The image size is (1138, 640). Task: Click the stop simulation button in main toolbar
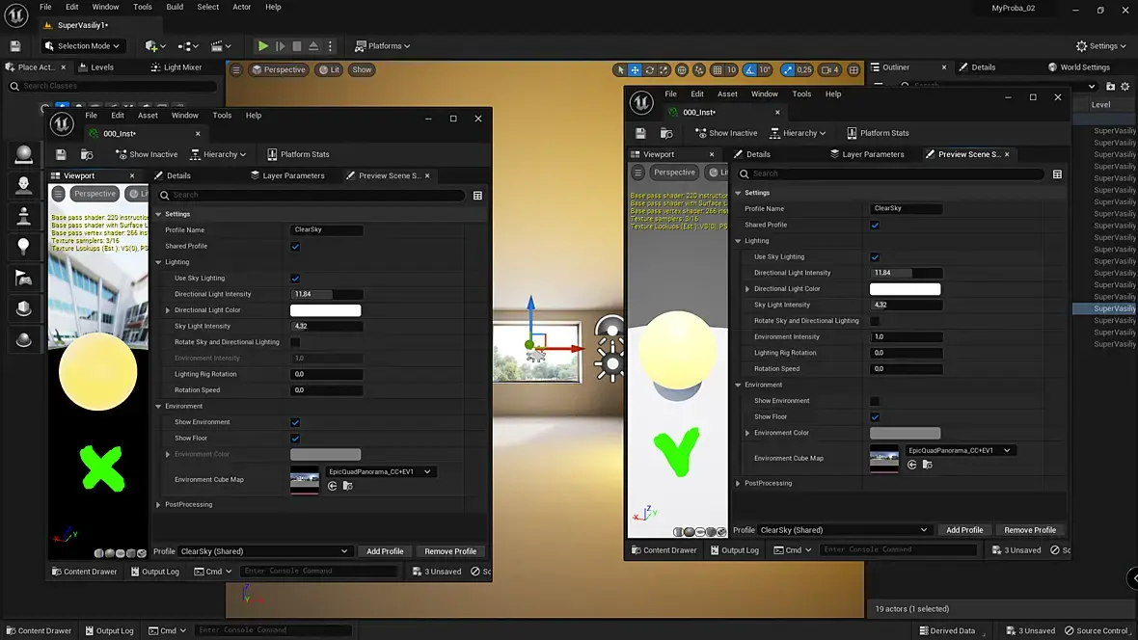click(297, 45)
